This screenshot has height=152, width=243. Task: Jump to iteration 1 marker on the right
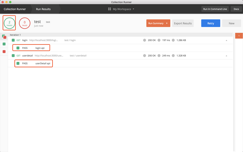[239, 36]
